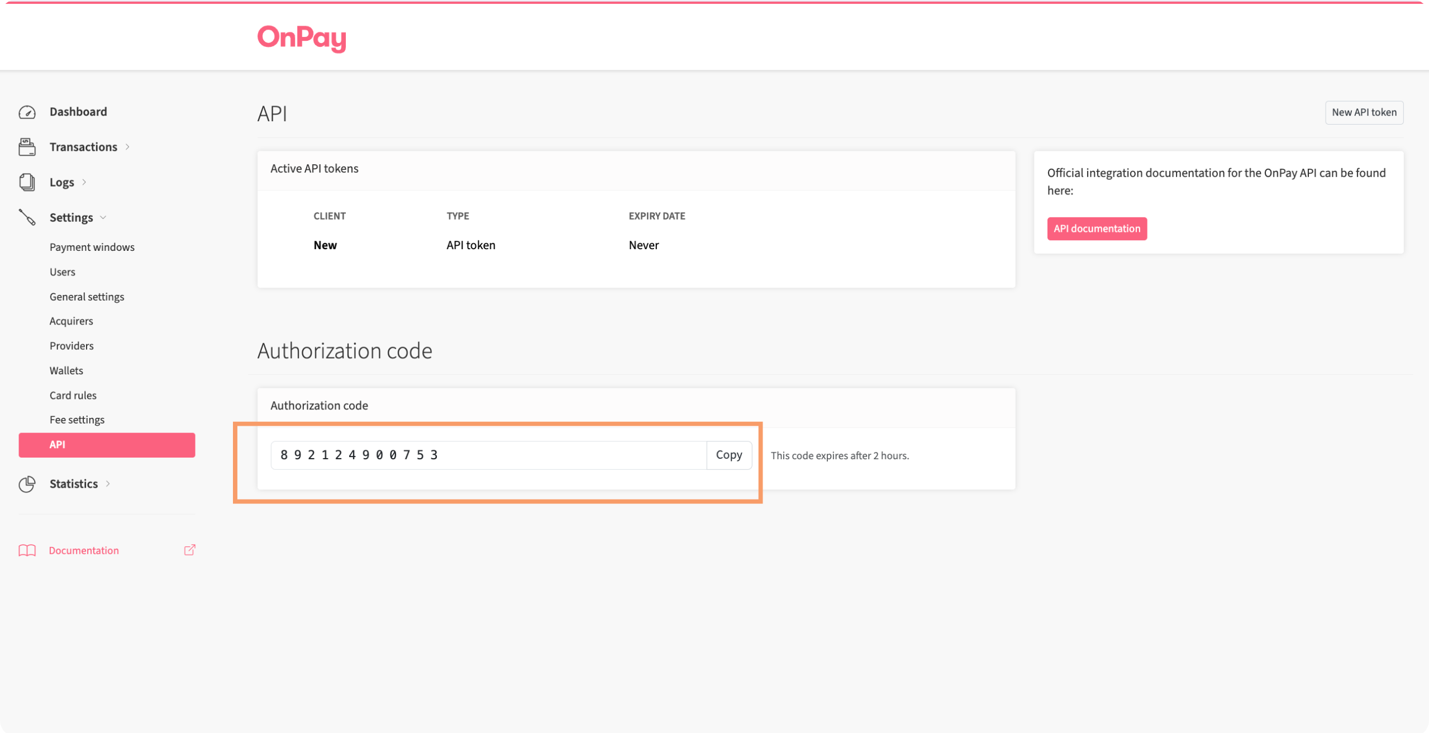Image resolution: width=1429 pixels, height=733 pixels.
Task: Select the Statistics pie chart icon
Action: pos(27,484)
